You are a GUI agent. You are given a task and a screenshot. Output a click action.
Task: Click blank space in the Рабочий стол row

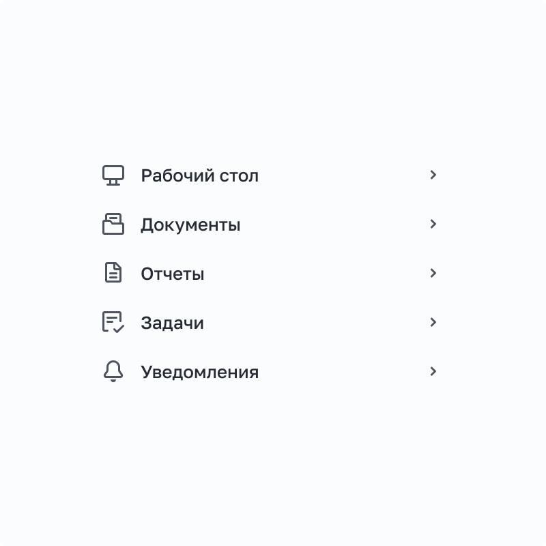(341, 175)
